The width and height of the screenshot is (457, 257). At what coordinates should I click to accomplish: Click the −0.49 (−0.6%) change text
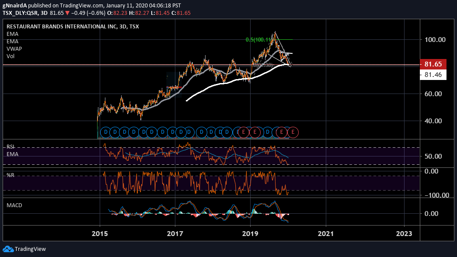(88, 13)
